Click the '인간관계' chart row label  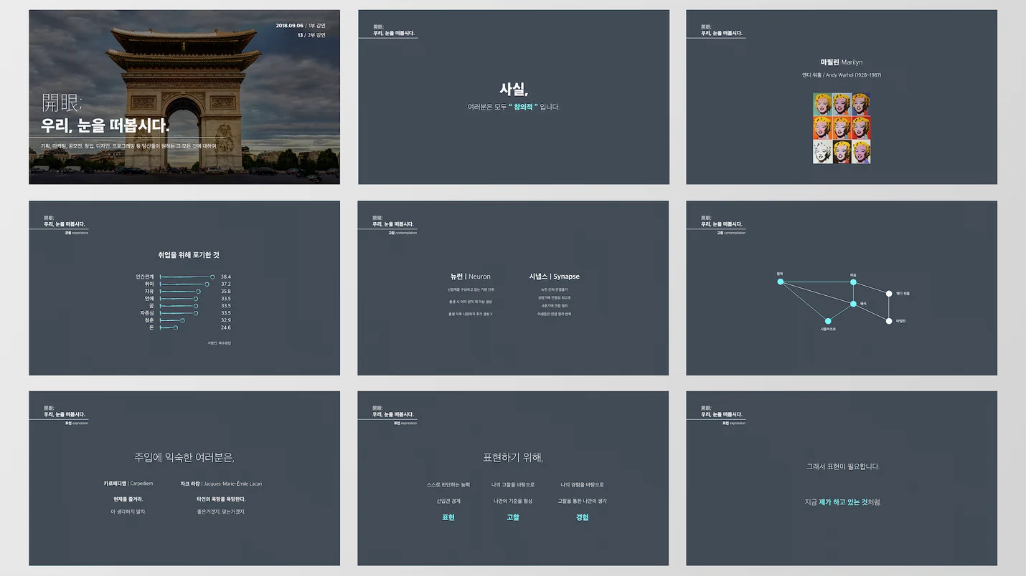[x=145, y=277]
